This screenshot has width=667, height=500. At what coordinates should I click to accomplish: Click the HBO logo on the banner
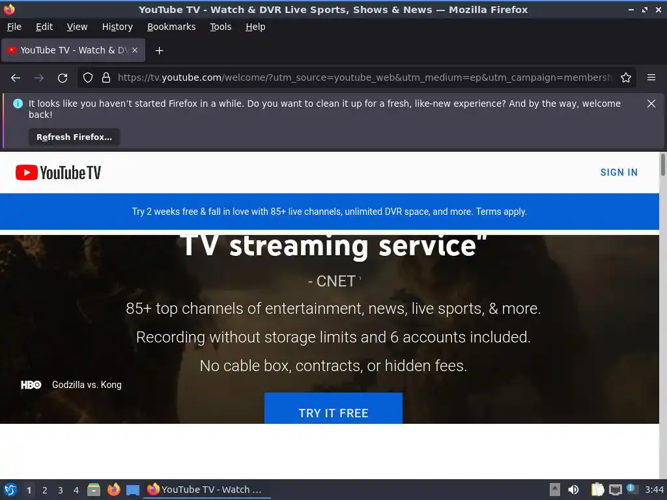[x=31, y=385]
